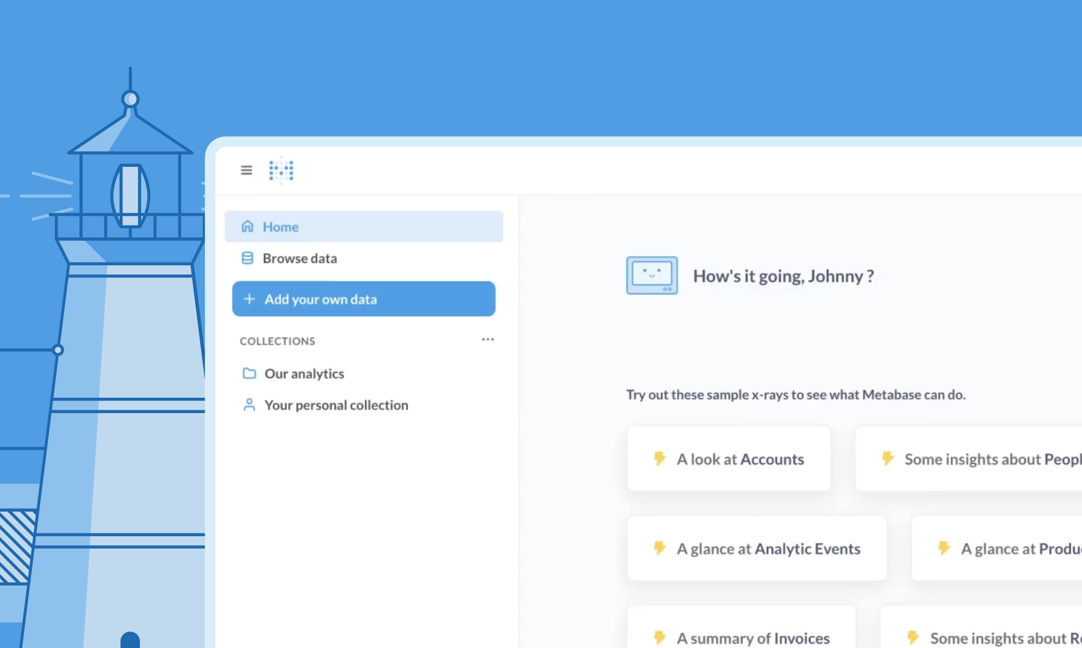
Task: Click the Browse data database icon
Action: (x=247, y=258)
